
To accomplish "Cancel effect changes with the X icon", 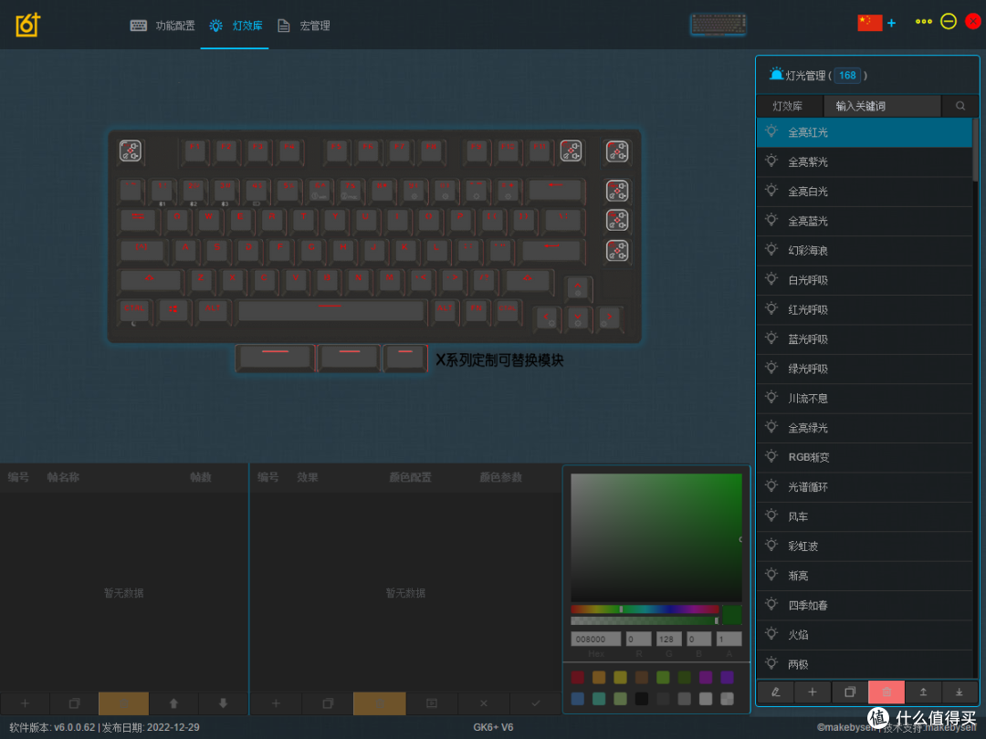I will pos(484,703).
